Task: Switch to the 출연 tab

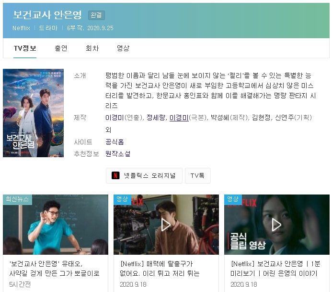Action: click(61, 48)
